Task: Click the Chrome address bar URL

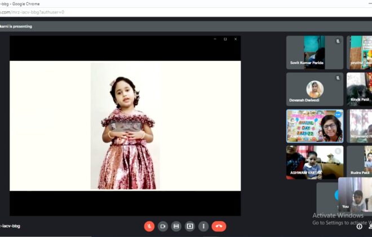Action: click(32, 12)
